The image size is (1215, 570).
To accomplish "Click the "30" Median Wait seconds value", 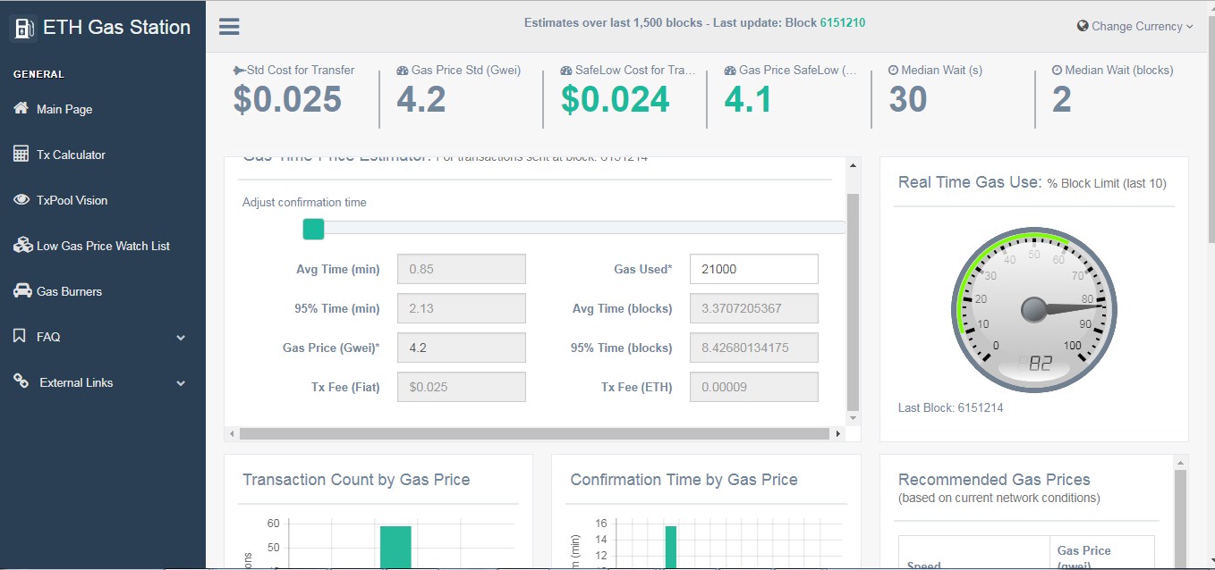I will [x=908, y=99].
